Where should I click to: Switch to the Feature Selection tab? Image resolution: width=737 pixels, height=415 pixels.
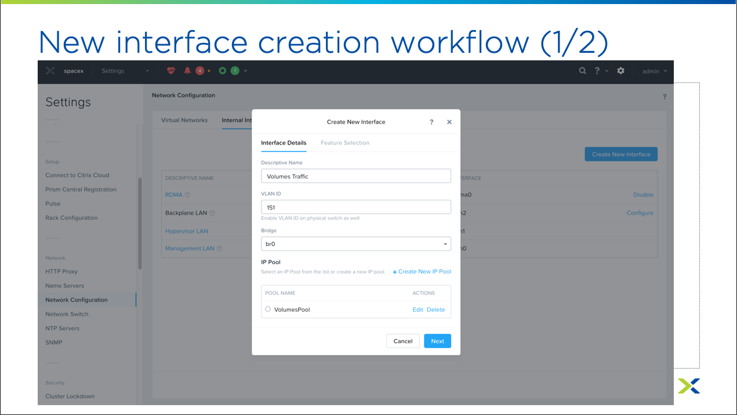[x=345, y=143]
